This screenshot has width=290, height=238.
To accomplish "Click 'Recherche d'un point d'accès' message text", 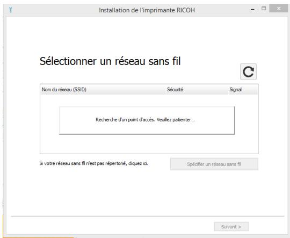I will (x=145, y=120).
